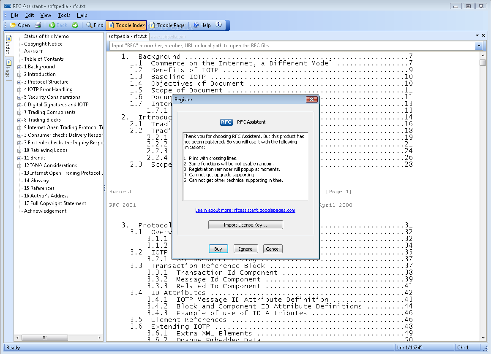
Task: Open the Tools menu
Action: pos(63,15)
